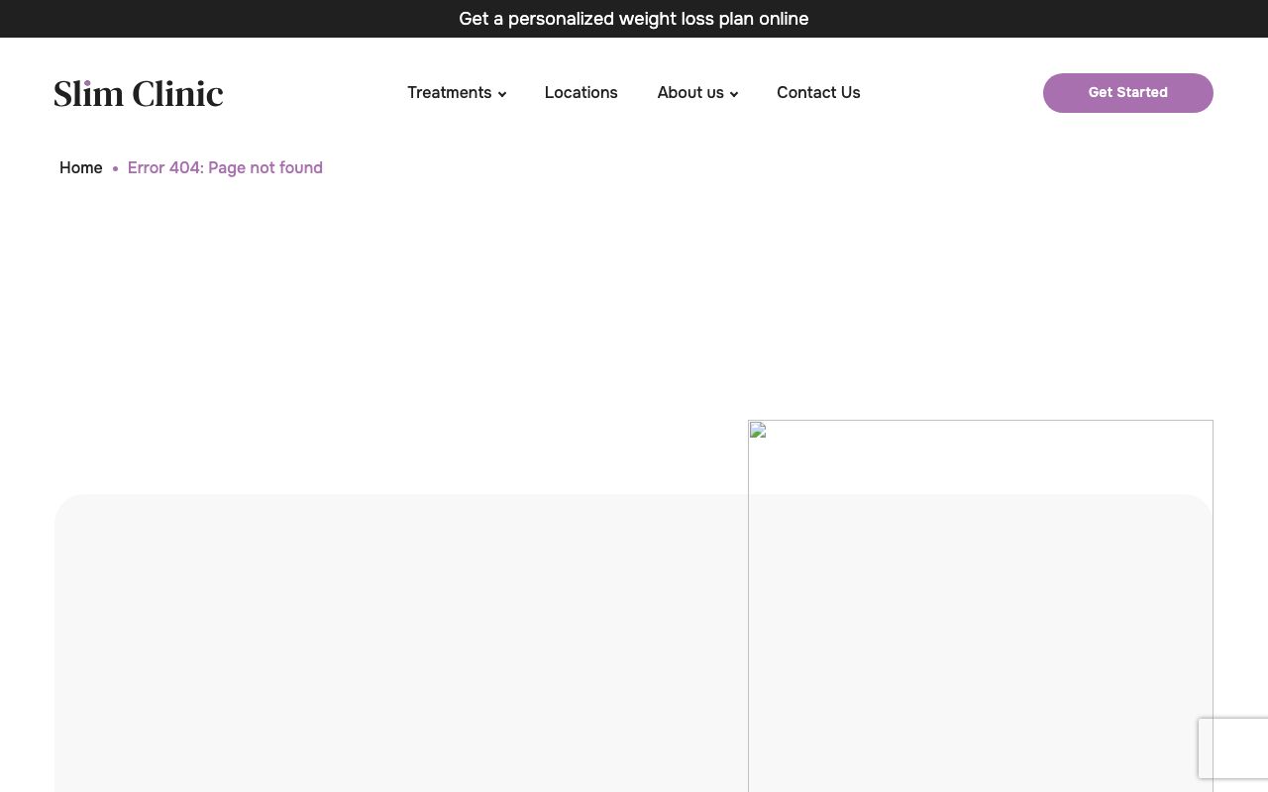Click 'Page not found' in the breadcrumb
Screen dimensions: 1268x792
(x=265, y=167)
